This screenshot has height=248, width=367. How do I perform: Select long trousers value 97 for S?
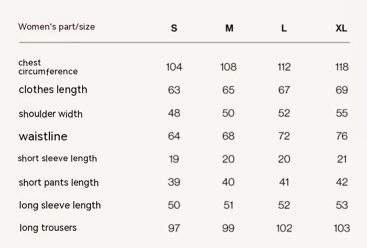[x=174, y=228]
